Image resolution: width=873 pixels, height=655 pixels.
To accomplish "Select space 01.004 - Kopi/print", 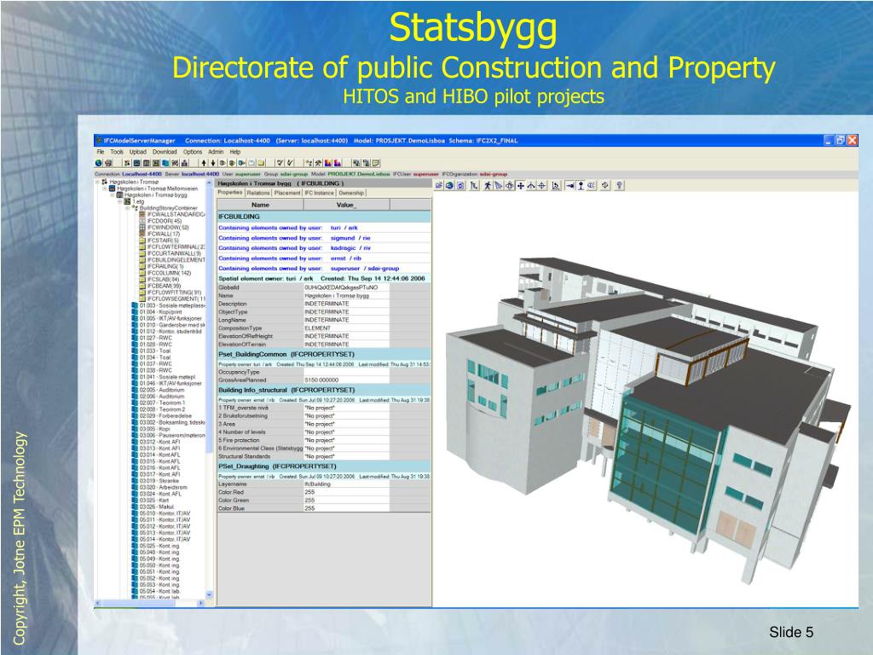I will point(160,312).
